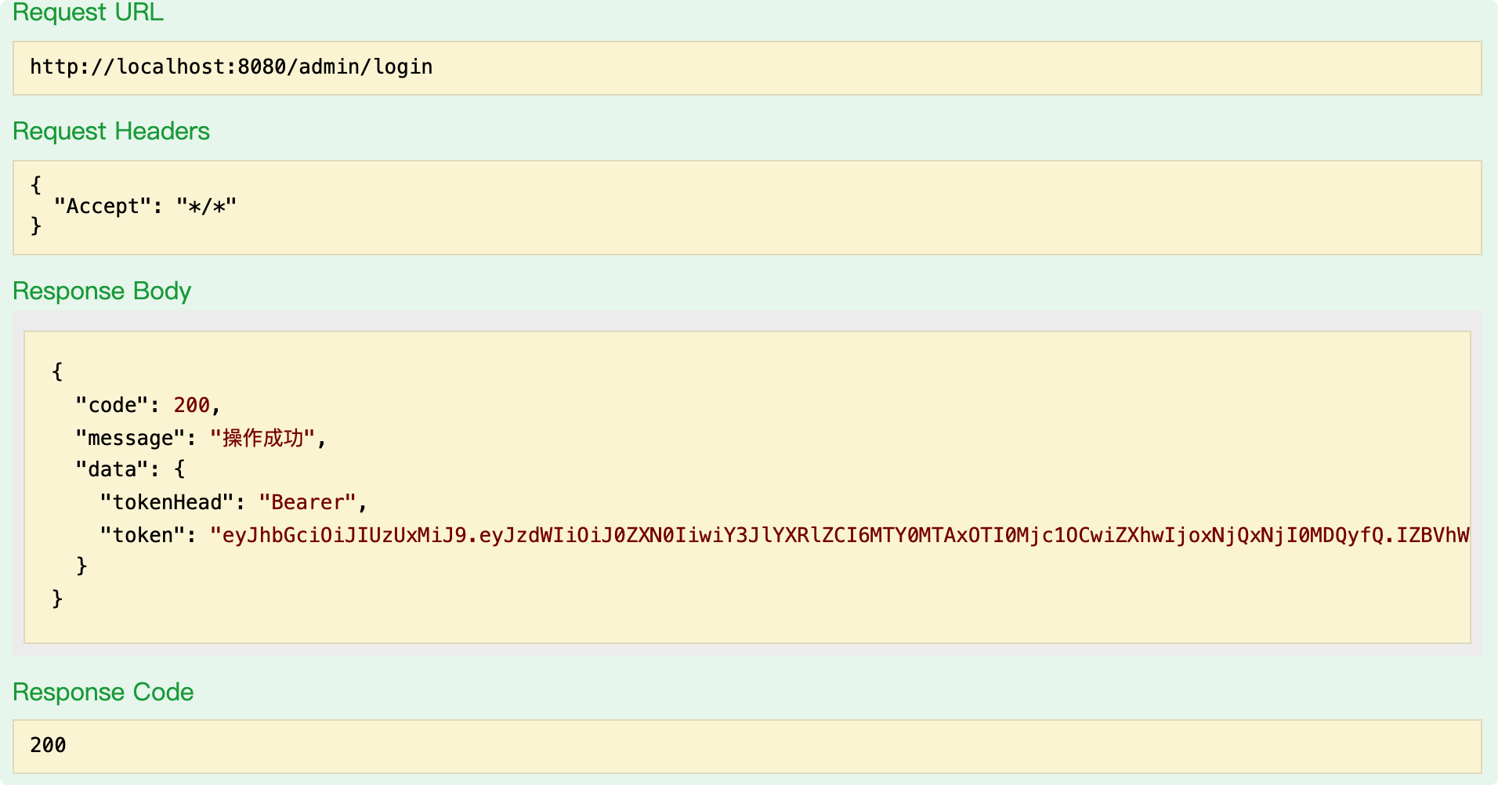The width and height of the screenshot is (1498, 785).
Task: Click the opening brace of the response JSON
Action: click(57, 371)
